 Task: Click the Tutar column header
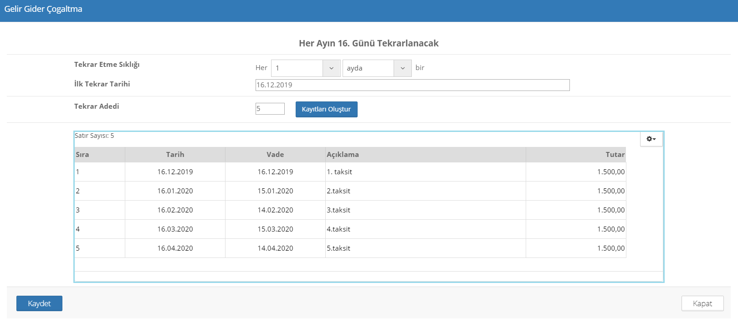click(x=576, y=155)
